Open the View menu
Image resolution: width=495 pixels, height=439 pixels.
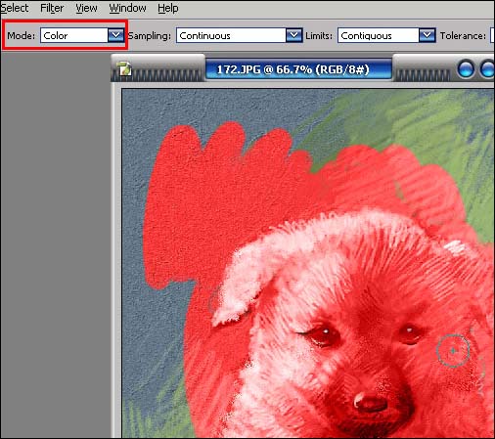[x=86, y=8]
